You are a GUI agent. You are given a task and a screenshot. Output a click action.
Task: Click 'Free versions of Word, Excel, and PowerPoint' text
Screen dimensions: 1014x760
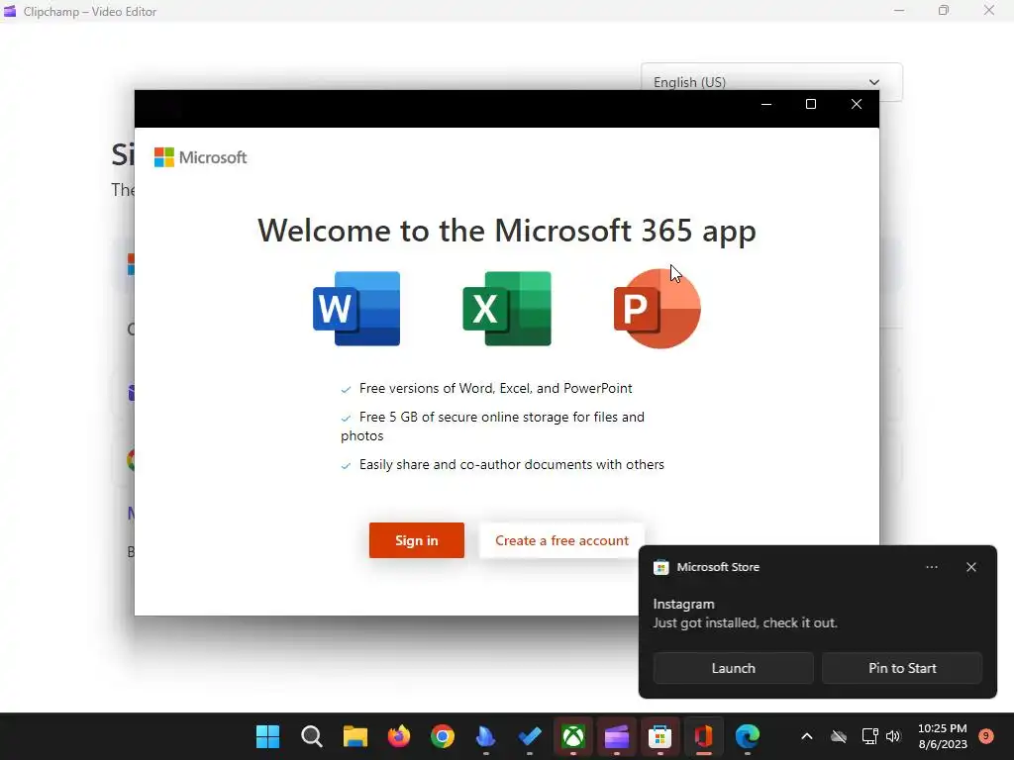click(495, 388)
